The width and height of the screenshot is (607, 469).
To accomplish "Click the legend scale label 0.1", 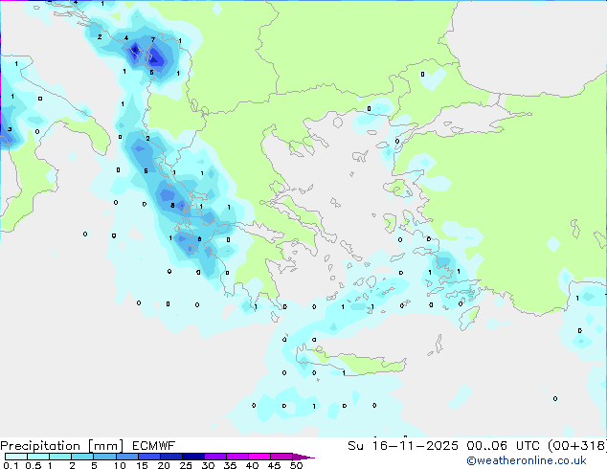I will point(11,465).
